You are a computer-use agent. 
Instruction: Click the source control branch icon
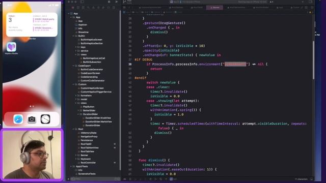[124, 2]
